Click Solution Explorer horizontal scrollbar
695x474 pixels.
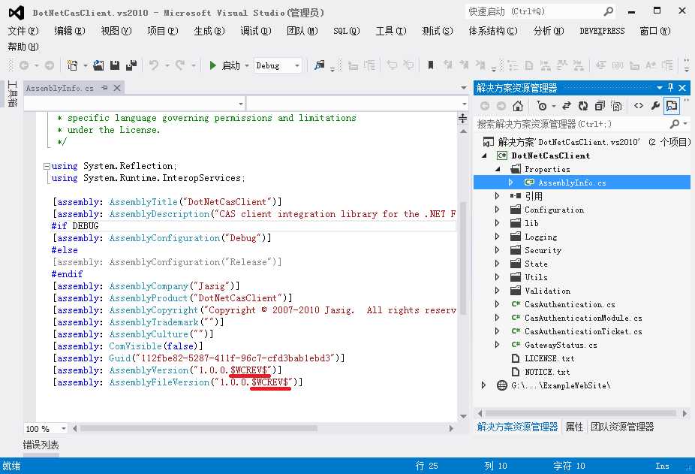(x=581, y=413)
